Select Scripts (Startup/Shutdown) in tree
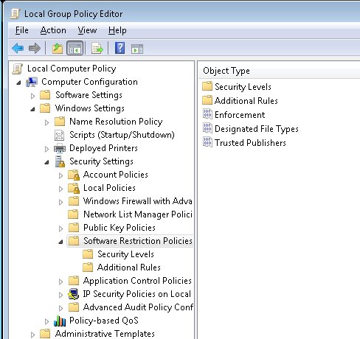 pos(122,135)
